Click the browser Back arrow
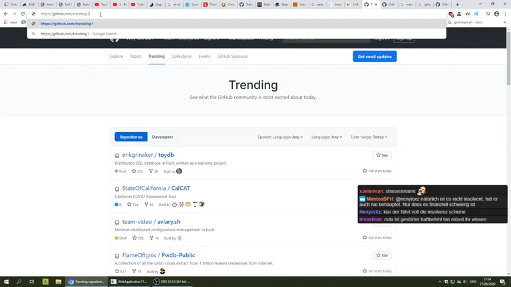Image resolution: width=511 pixels, height=287 pixels. tap(6, 14)
